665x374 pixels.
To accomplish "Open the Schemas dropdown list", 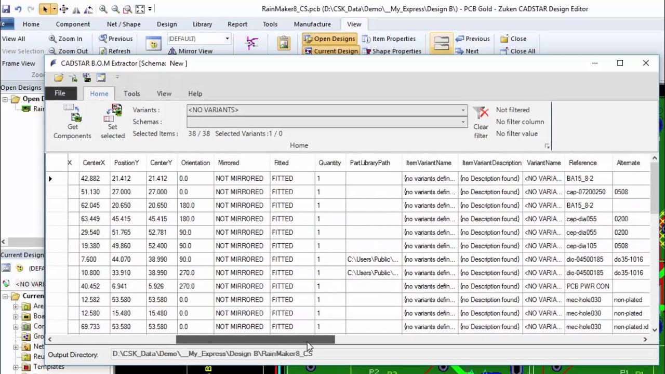I will (x=462, y=122).
